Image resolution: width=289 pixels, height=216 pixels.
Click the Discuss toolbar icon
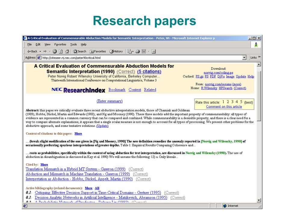pyautogui.click(x=154, y=51)
